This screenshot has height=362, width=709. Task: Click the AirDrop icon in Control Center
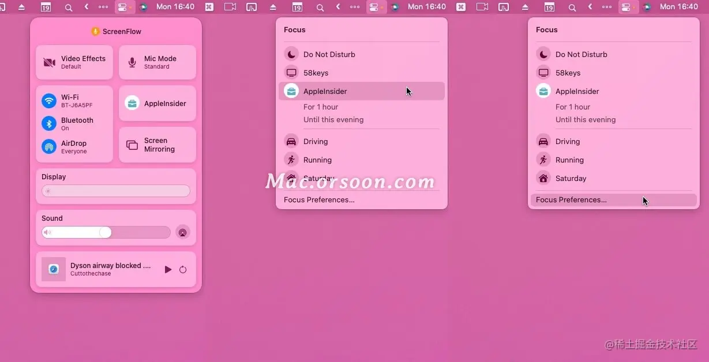49,146
